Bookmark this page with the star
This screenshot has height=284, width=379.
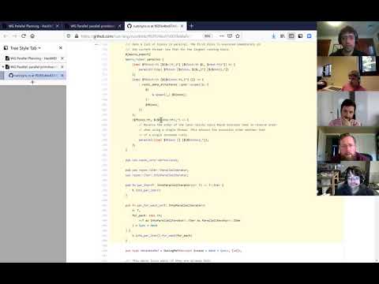tap(238, 36)
